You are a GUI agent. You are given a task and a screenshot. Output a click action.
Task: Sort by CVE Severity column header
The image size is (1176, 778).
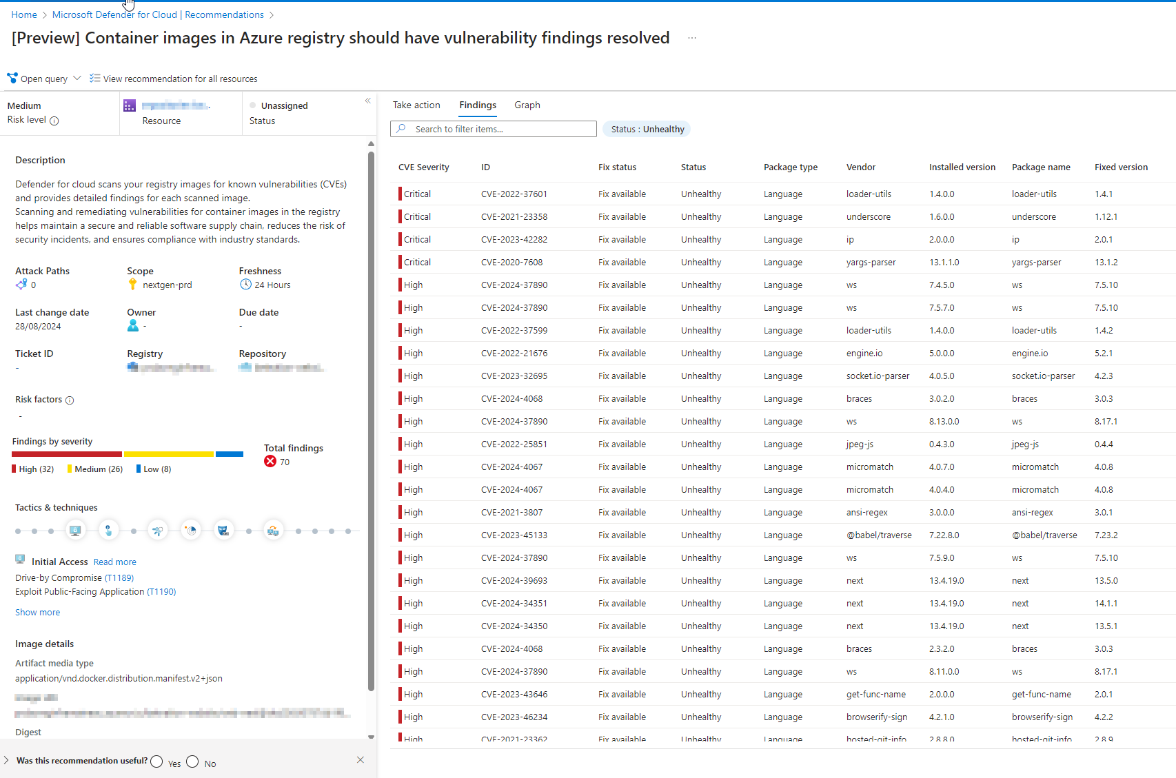tap(424, 167)
